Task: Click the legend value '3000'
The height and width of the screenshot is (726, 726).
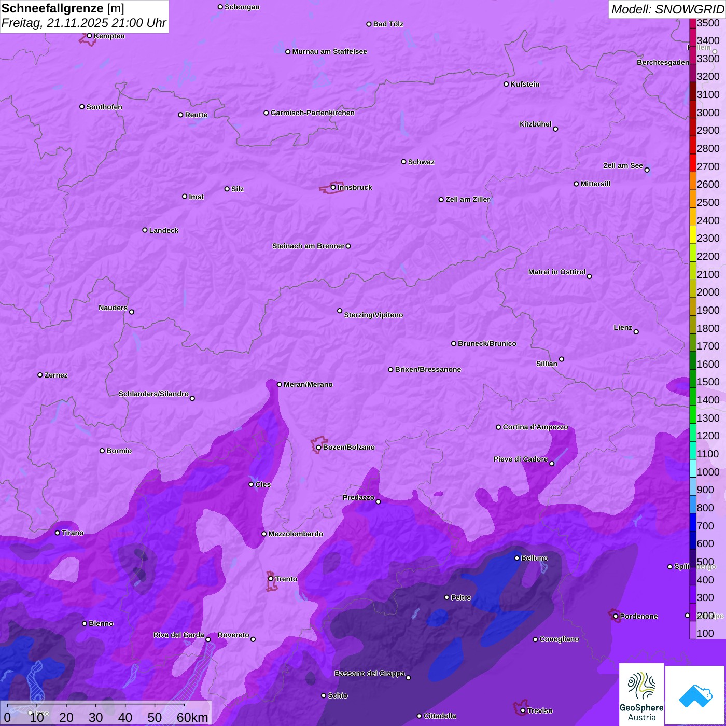Action: point(708,113)
